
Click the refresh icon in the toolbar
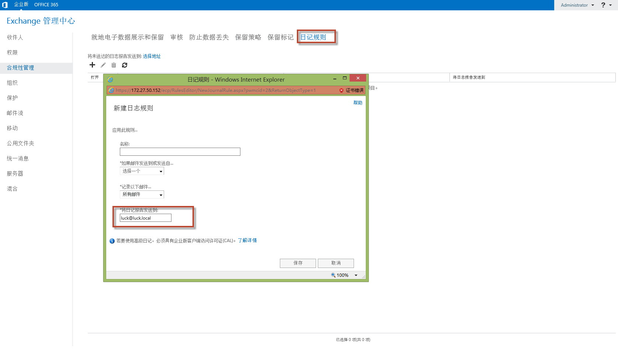point(125,65)
